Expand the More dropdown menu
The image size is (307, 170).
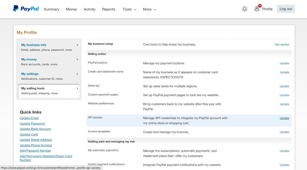click(150, 9)
